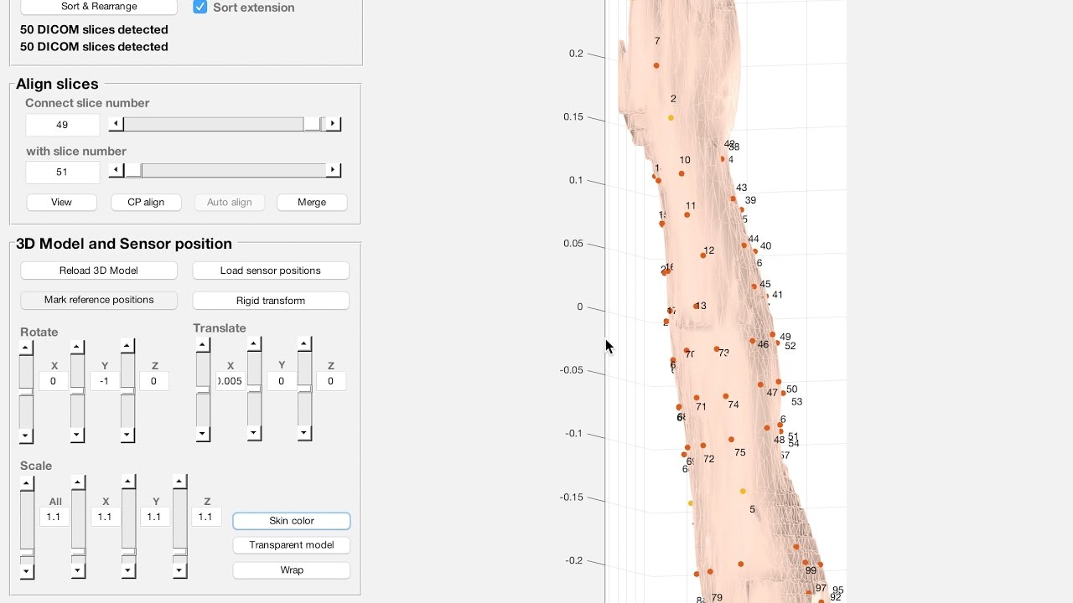Image resolution: width=1073 pixels, height=603 pixels.
Task: Click sensor label 12 on 3D model
Action: (x=709, y=250)
